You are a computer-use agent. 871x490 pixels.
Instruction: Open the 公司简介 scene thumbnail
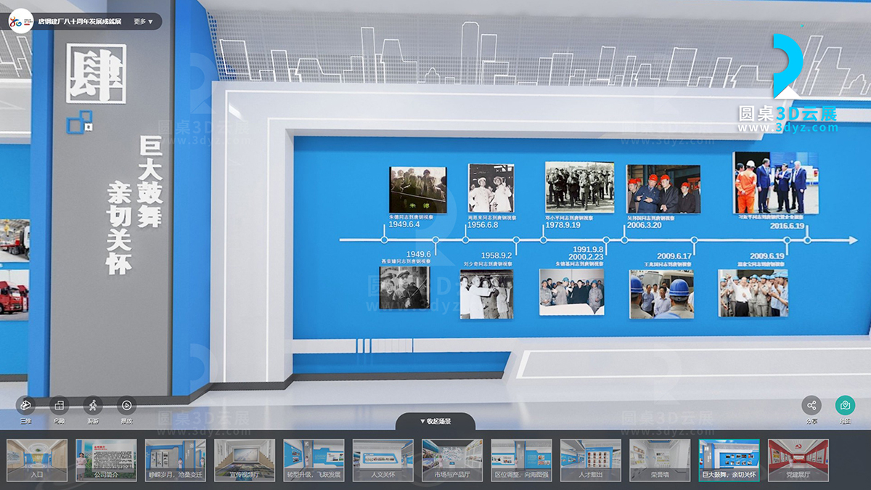(106, 460)
